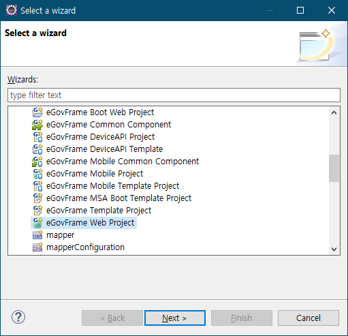The image size is (348, 336).
Task: Click the eGovFrame DeviceAPI Project icon
Action: point(37,137)
